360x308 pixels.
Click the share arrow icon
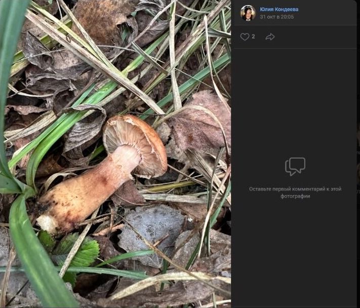click(x=270, y=36)
